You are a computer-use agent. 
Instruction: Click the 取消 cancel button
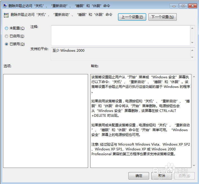161,176
